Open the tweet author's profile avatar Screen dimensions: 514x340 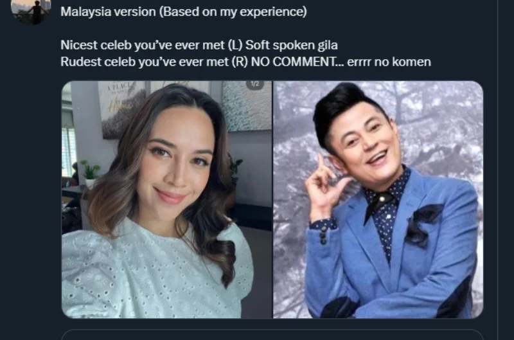[31, 12]
